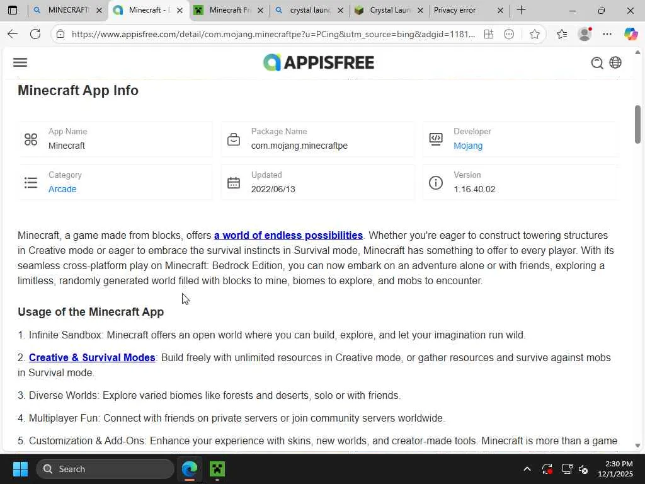Click the muted volume tray icon
This screenshot has height=484, width=645.
pyautogui.click(x=583, y=469)
